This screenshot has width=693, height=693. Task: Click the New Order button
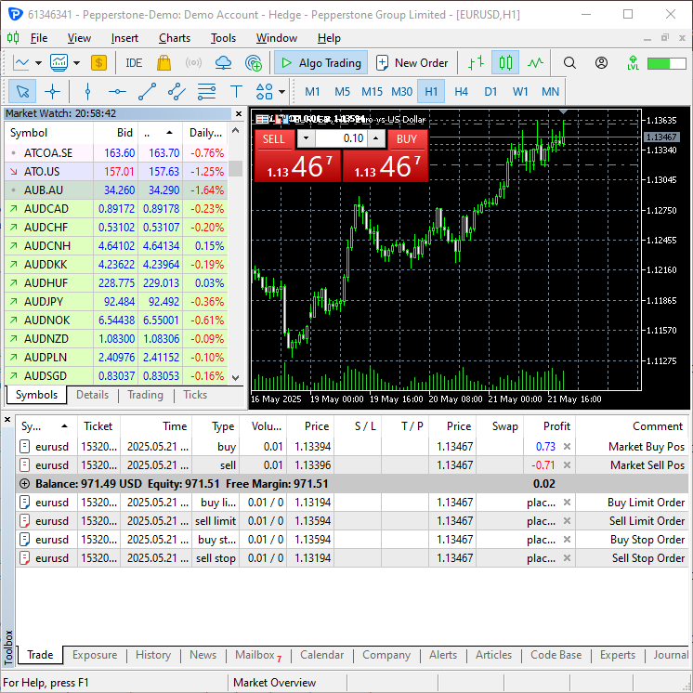(x=412, y=63)
